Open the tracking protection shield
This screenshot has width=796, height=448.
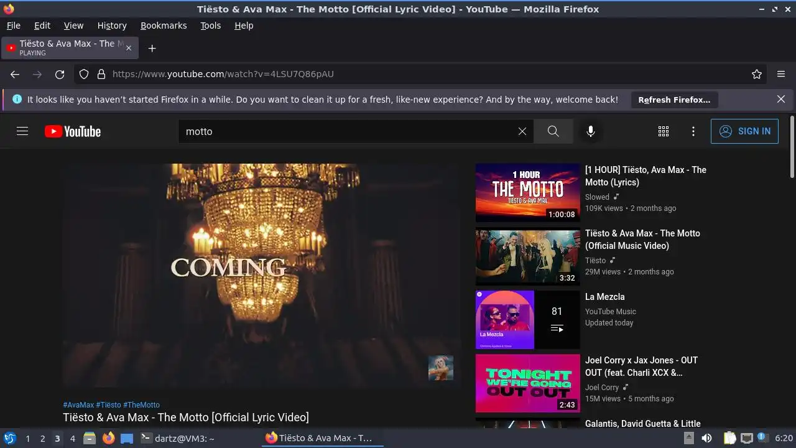[x=84, y=74]
